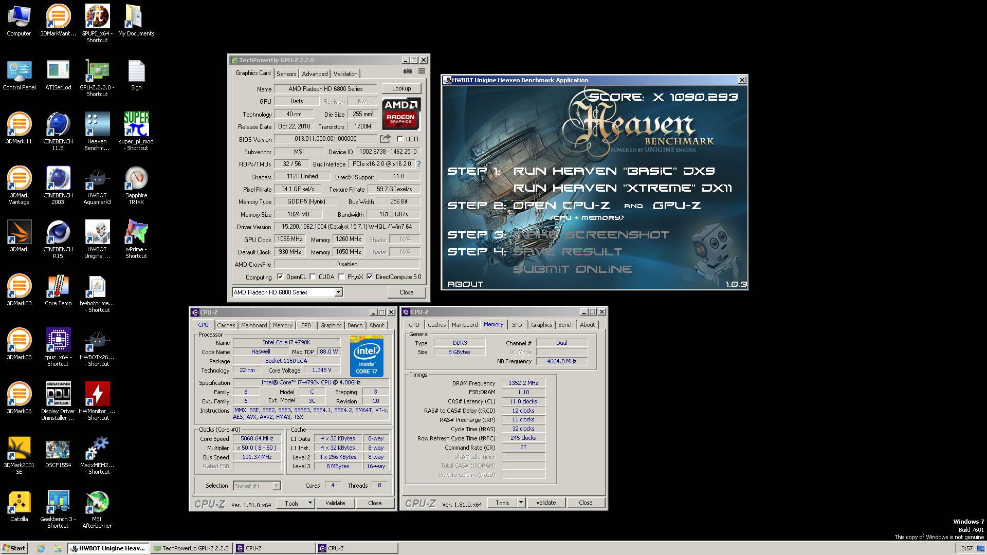Image resolution: width=987 pixels, height=555 pixels.
Task: Open GPU-Z.2.2.0 shortcut on desktop
Action: click(x=97, y=78)
